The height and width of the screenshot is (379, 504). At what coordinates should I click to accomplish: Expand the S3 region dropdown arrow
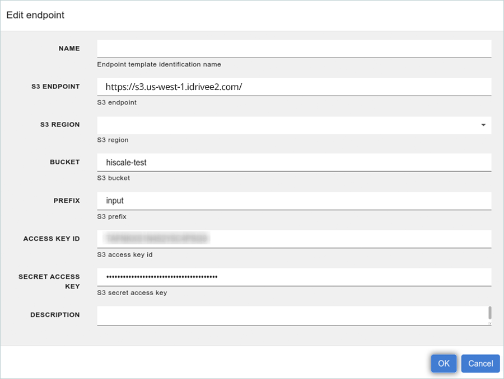click(483, 125)
